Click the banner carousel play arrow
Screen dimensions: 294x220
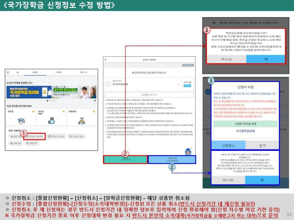[x=95, y=101]
